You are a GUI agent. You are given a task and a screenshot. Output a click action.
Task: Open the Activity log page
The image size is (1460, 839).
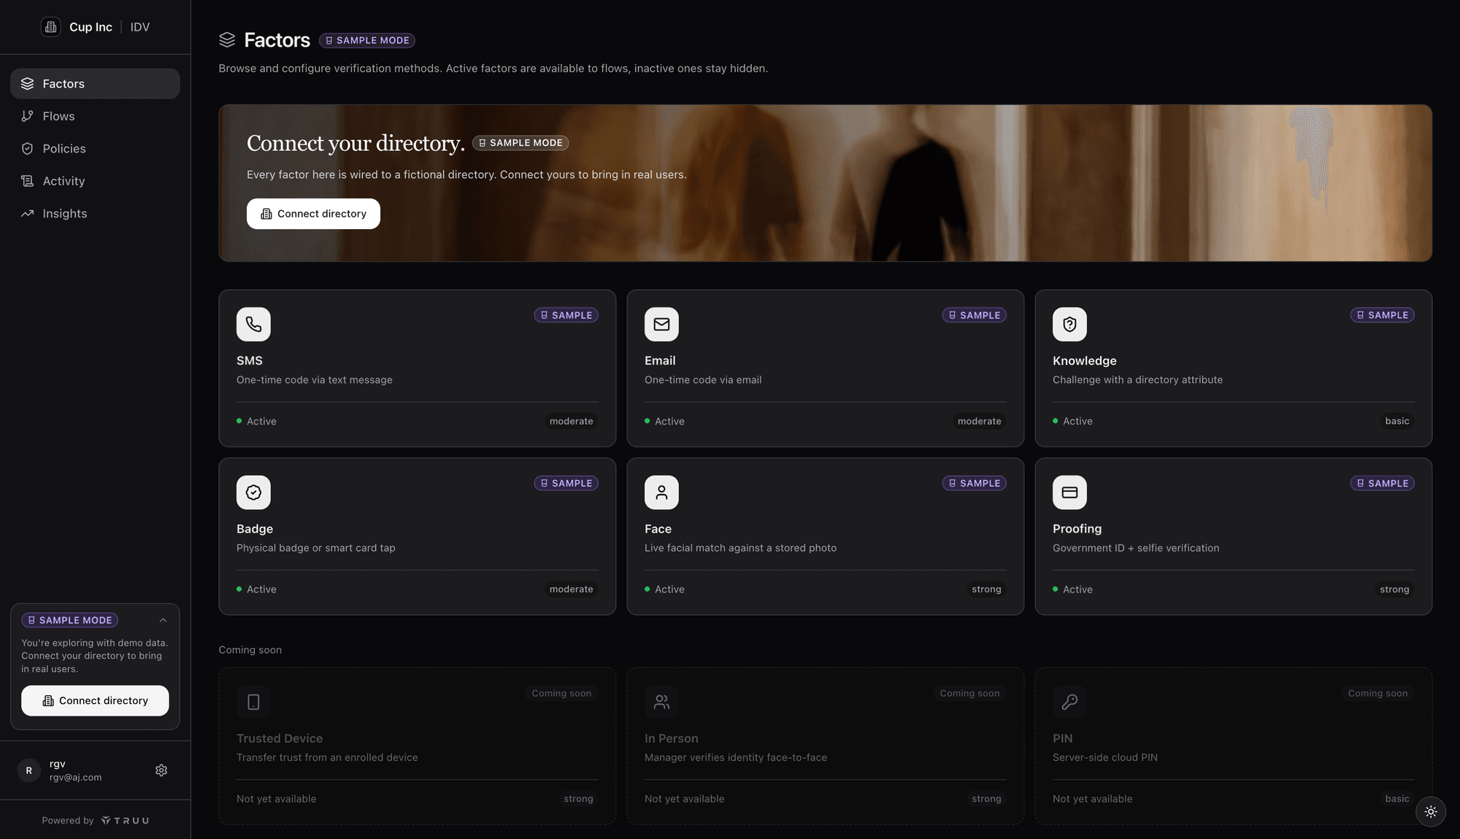pos(95,181)
